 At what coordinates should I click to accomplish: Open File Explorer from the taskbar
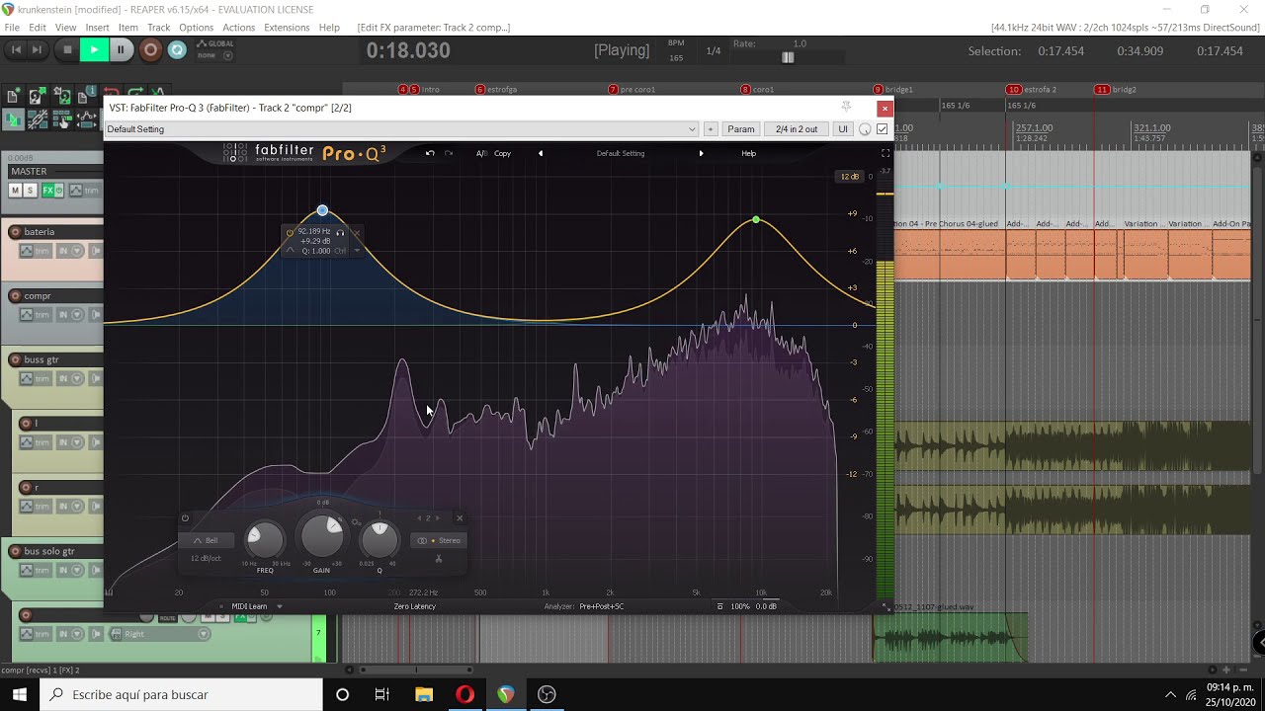click(x=424, y=695)
